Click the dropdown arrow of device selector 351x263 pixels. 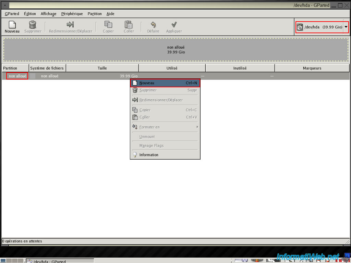(346, 27)
